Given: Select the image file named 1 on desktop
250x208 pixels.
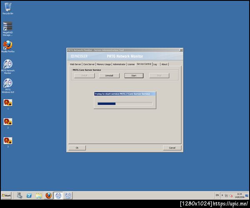Looking at the screenshot, I should (x=8, y=104).
